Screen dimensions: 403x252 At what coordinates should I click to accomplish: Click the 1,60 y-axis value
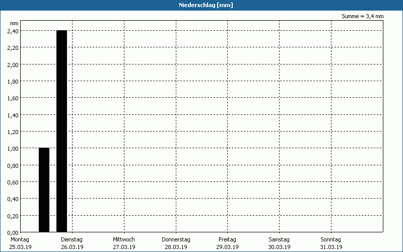(x=13, y=98)
